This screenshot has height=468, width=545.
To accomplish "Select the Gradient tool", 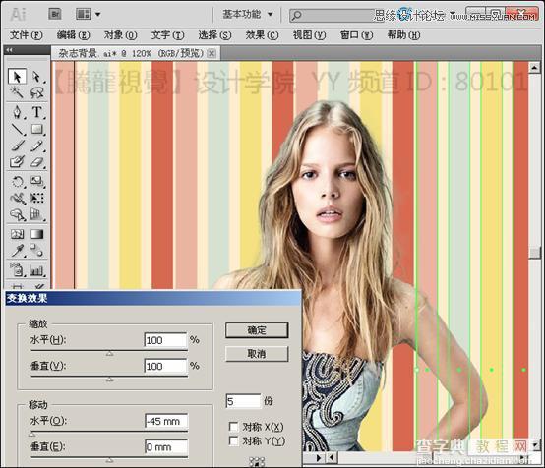I will coord(36,234).
